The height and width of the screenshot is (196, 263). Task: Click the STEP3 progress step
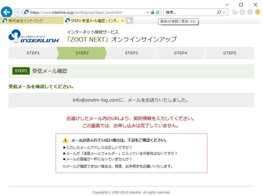(131, 53)
